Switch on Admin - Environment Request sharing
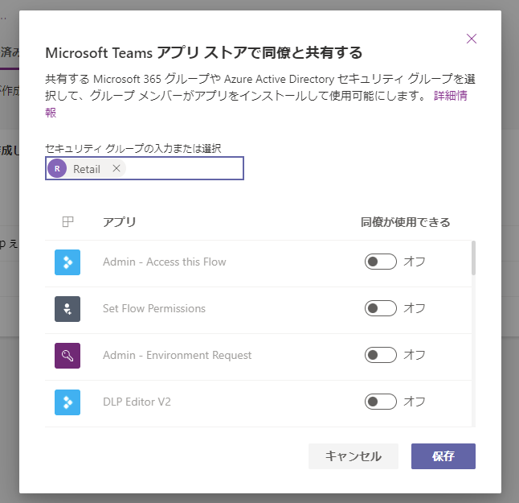The width and height of the screenshot is (519, 503). pyautogui.click(x=381, y=355)
